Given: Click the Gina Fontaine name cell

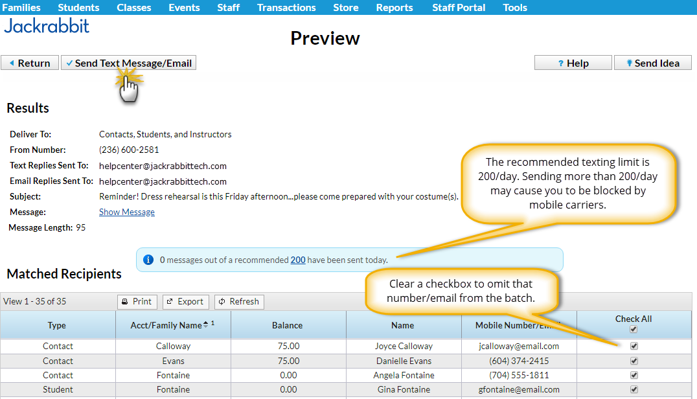Looking at the screenshot, I should coord(404,389).
